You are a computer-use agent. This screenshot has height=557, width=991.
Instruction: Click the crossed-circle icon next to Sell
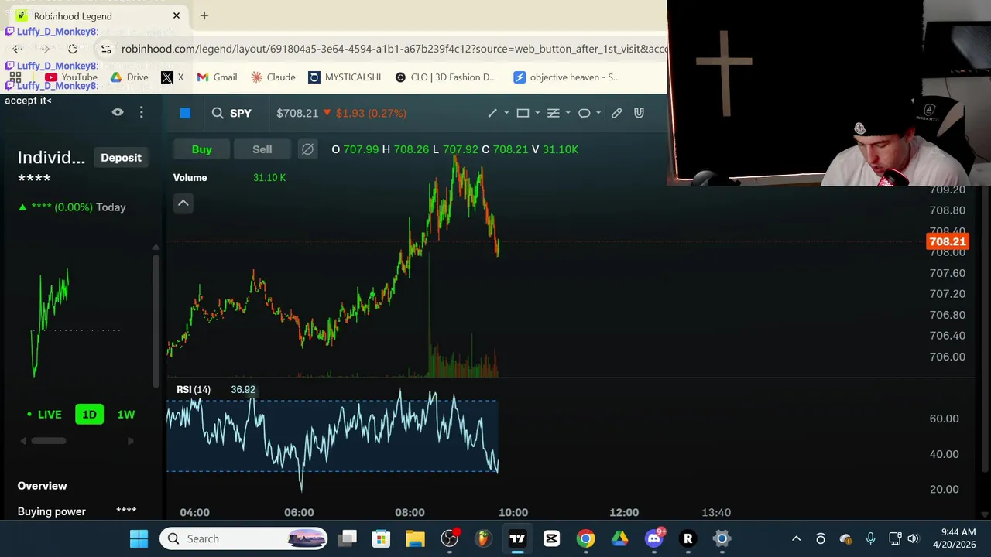click(307, 149)
